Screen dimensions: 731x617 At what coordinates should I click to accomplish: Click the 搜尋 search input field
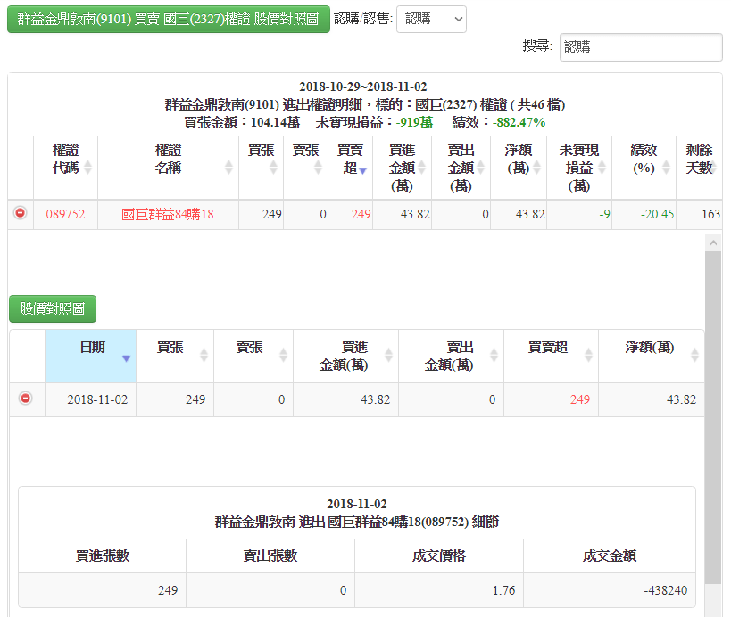(640, 47)
